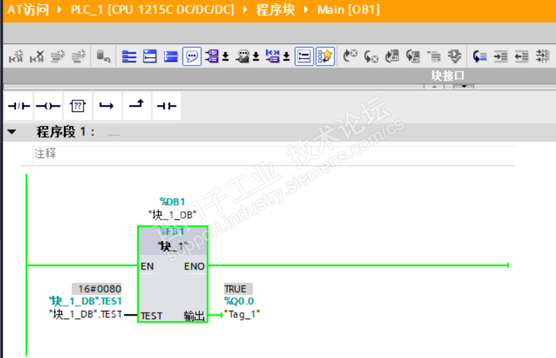This screenshot has height=358, width=556.
Task: Click the black "块_1_DB" instance name above block
Action: [x=172, y=215]
